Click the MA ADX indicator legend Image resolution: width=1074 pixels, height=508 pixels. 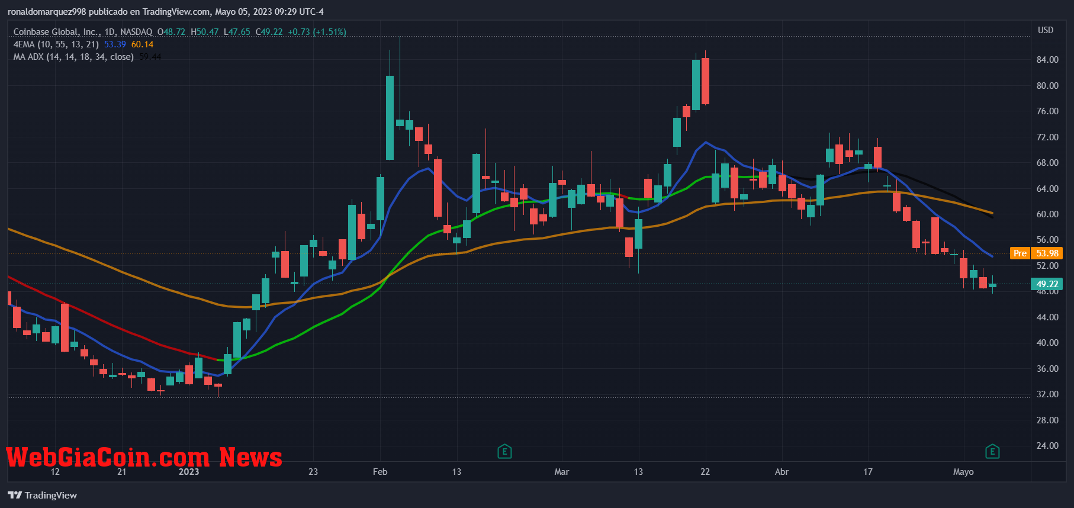coord(73,57)
